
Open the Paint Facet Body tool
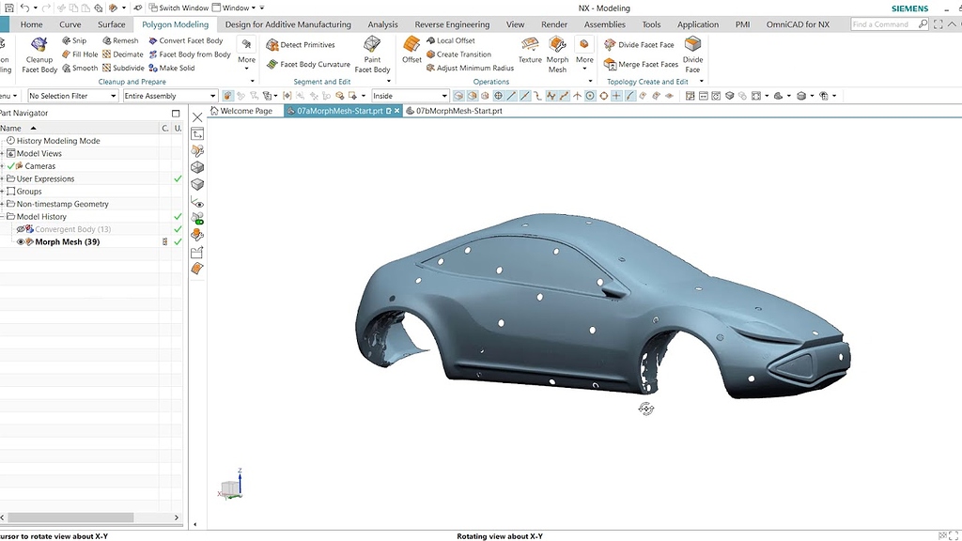pyautogui.click(x=372, y=54)
